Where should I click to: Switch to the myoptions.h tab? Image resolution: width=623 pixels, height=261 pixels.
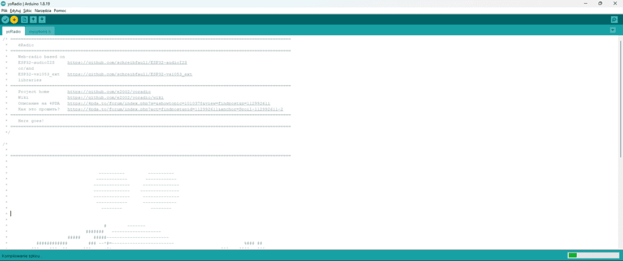point(41,31)
